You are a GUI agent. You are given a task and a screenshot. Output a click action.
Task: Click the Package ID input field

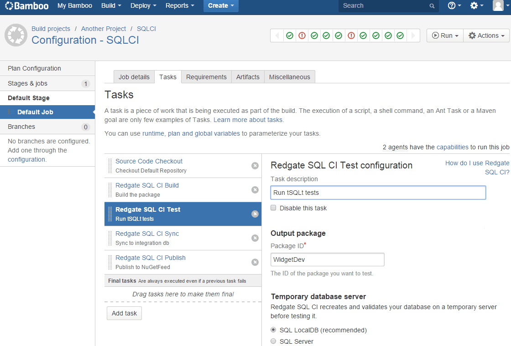pyautogui.click(x=327, y=259)
